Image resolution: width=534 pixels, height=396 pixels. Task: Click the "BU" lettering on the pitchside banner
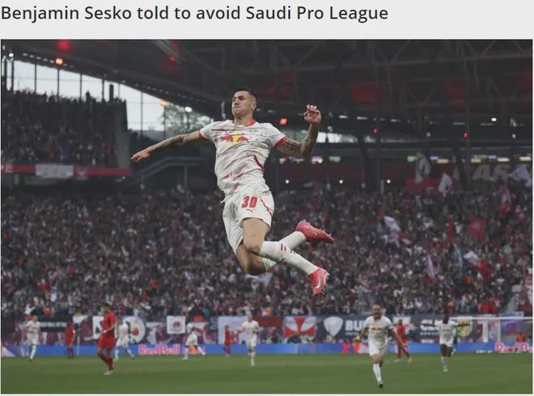(x=354, y=326)
